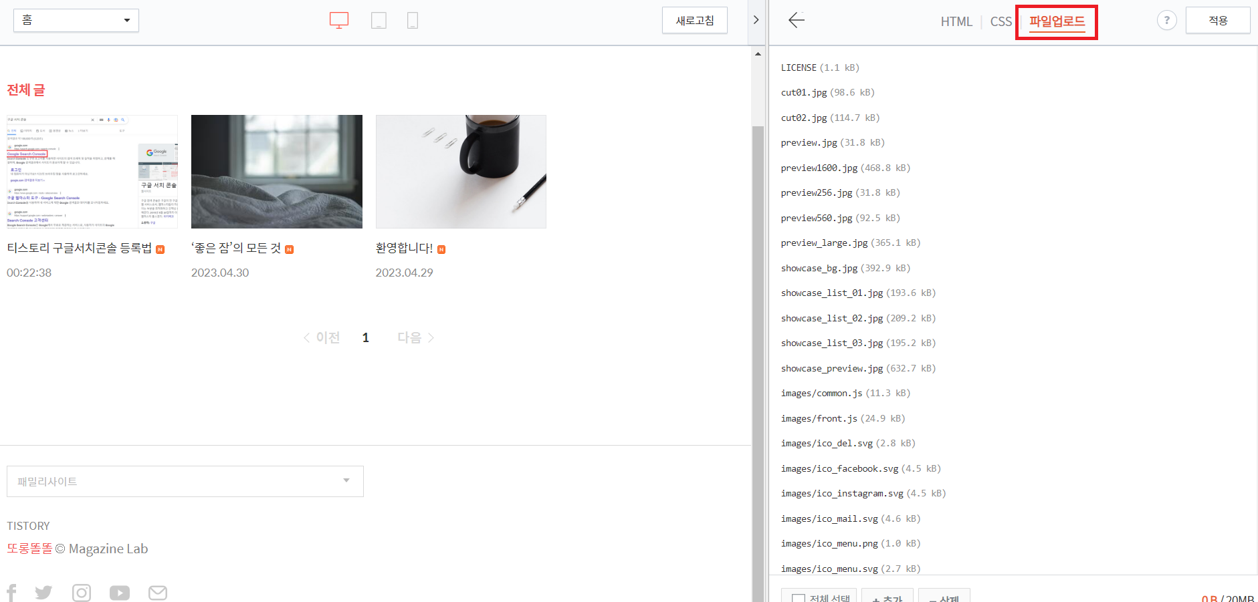
Task: Open the HTML tab
Action: 956,21
